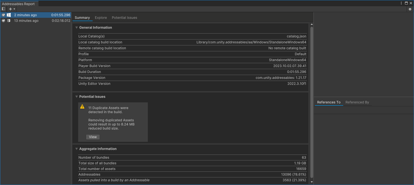Toggle the checkmark on the 13 minutes ago report
The width and height of the screenshot is (414, 185).
pyautogui.click(x=3, y=20)
